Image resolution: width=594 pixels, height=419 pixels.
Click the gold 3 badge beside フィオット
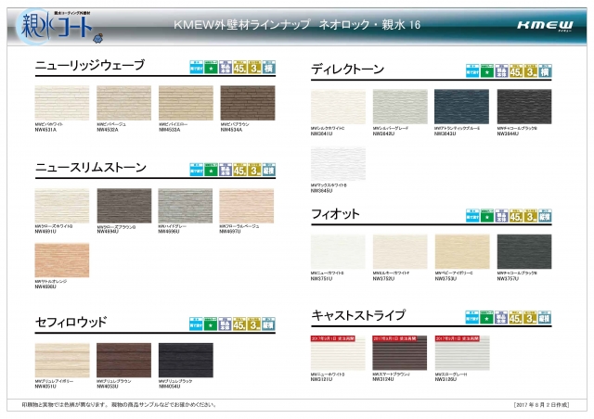(531, 216)
